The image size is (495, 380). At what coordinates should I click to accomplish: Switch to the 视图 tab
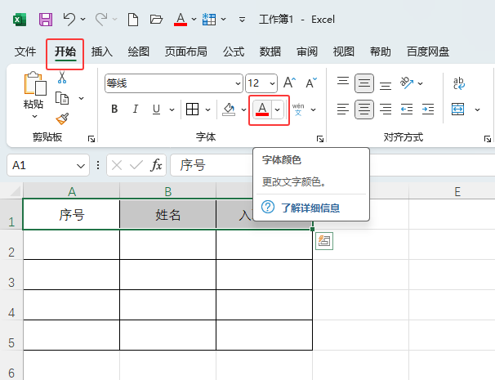point(343,51)
